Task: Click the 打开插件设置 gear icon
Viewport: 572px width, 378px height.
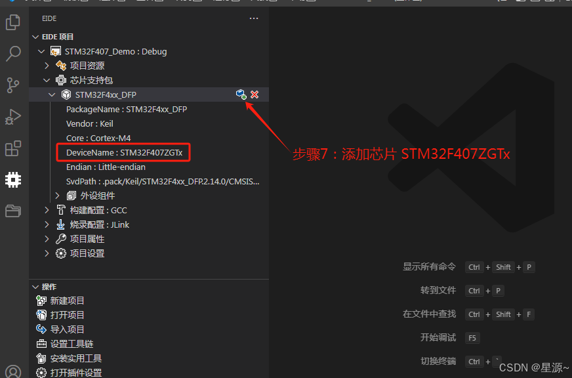Action: (x=41, y=373)
